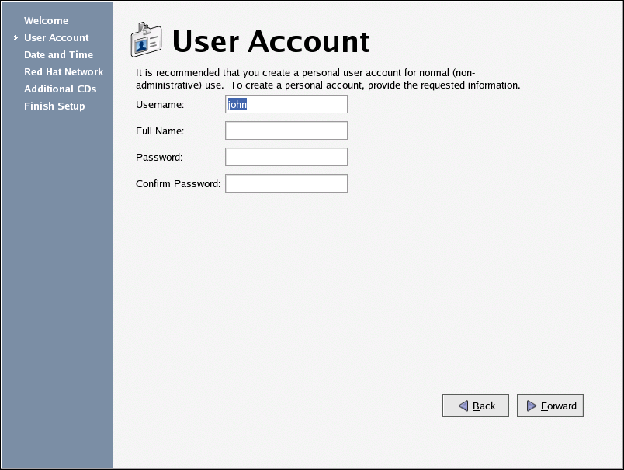Go to Date and Time step

(x=58, y=55)
